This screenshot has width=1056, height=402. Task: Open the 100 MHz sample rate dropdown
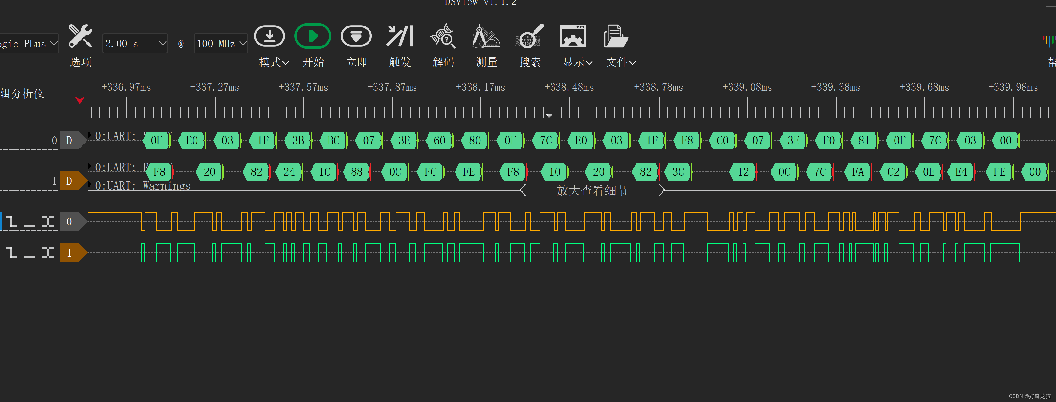point(221,43)
